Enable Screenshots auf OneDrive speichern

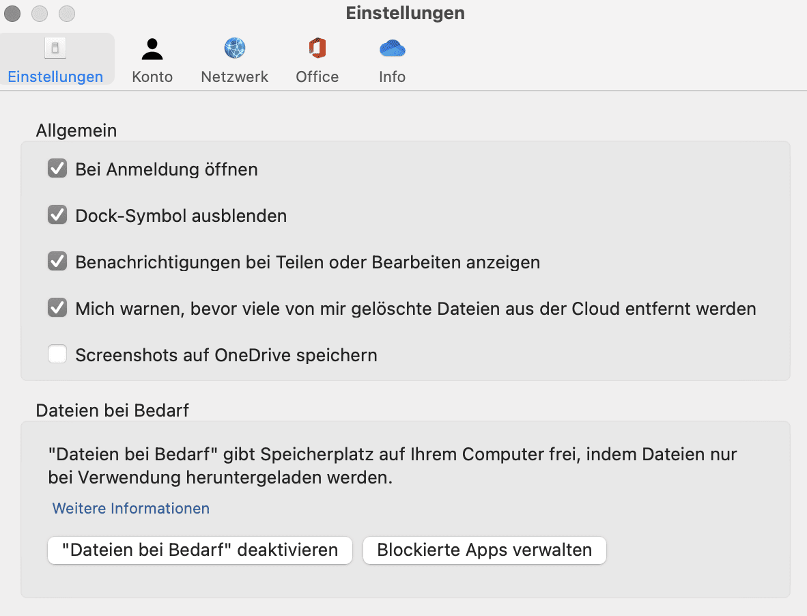pos(57,354)
